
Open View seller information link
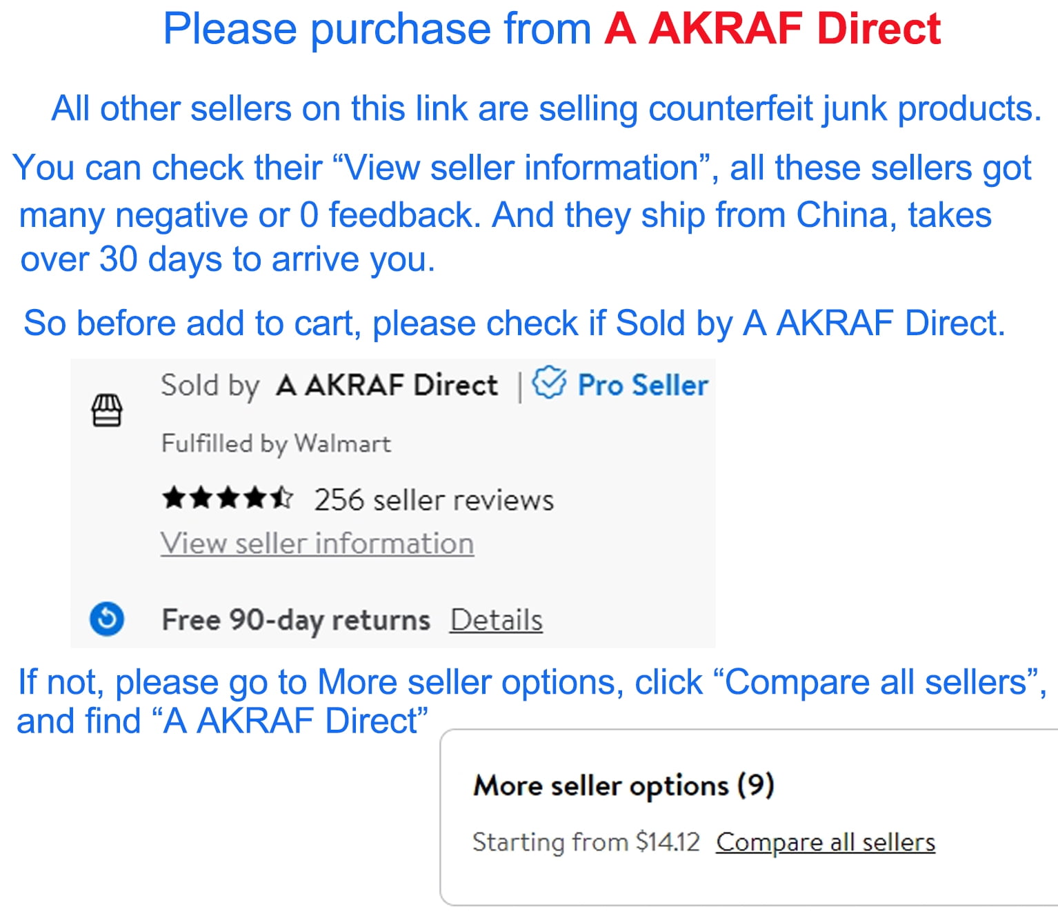click(317, 543)
